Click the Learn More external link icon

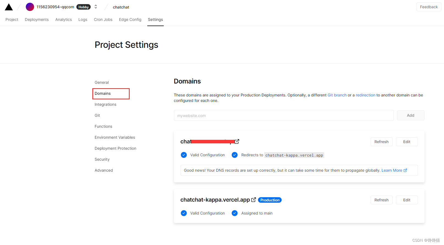click(405, 170)
